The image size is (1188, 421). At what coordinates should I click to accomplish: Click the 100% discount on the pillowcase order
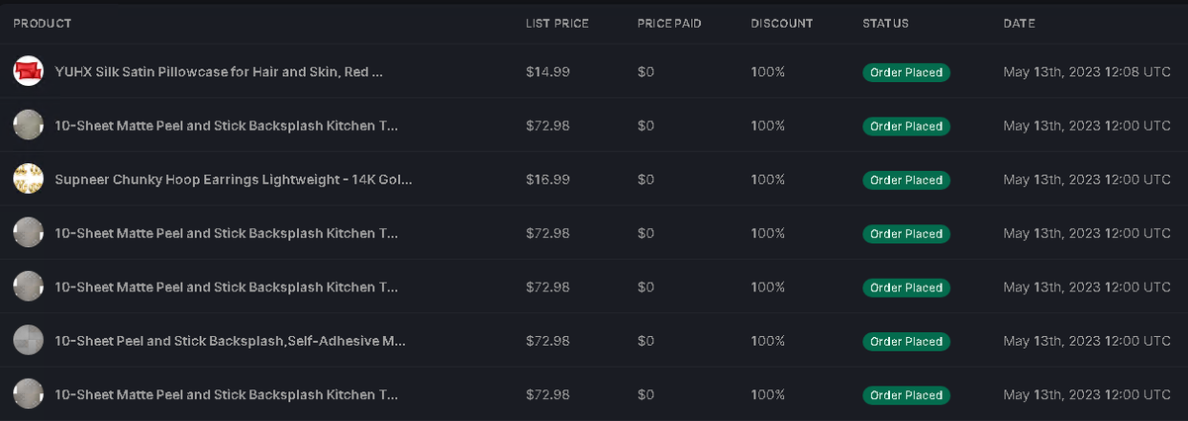coord(767,72)
